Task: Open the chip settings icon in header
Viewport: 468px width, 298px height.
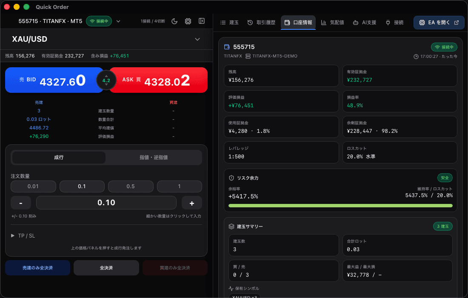Action: (x=188, y=21)
